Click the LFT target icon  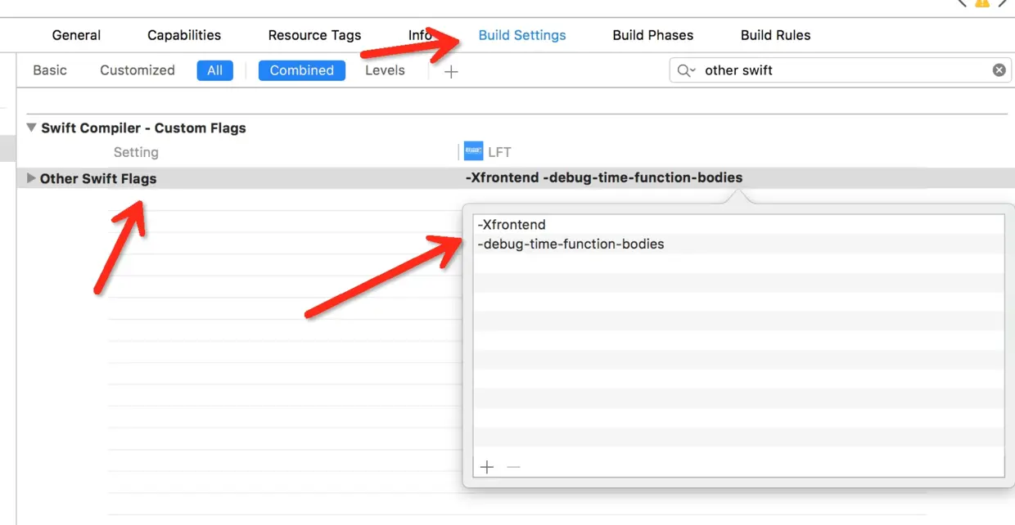(473, 151)
